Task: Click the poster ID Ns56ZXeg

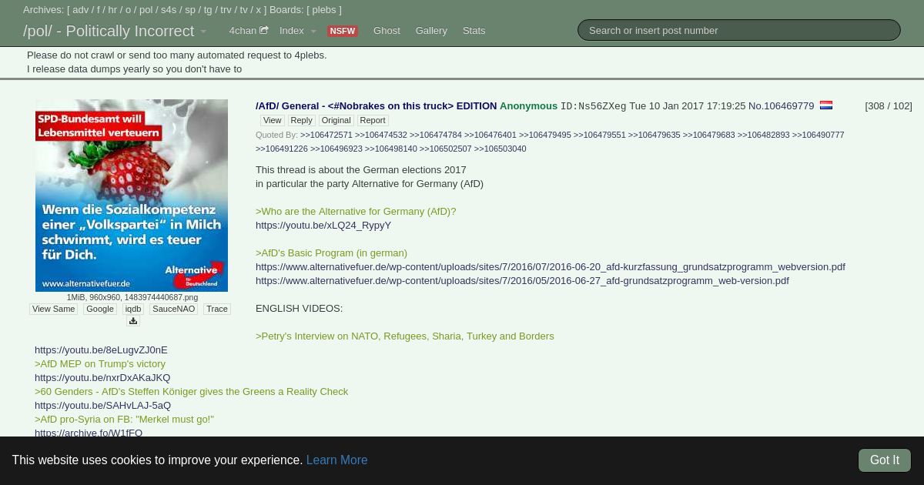Action: pos(593,106)
